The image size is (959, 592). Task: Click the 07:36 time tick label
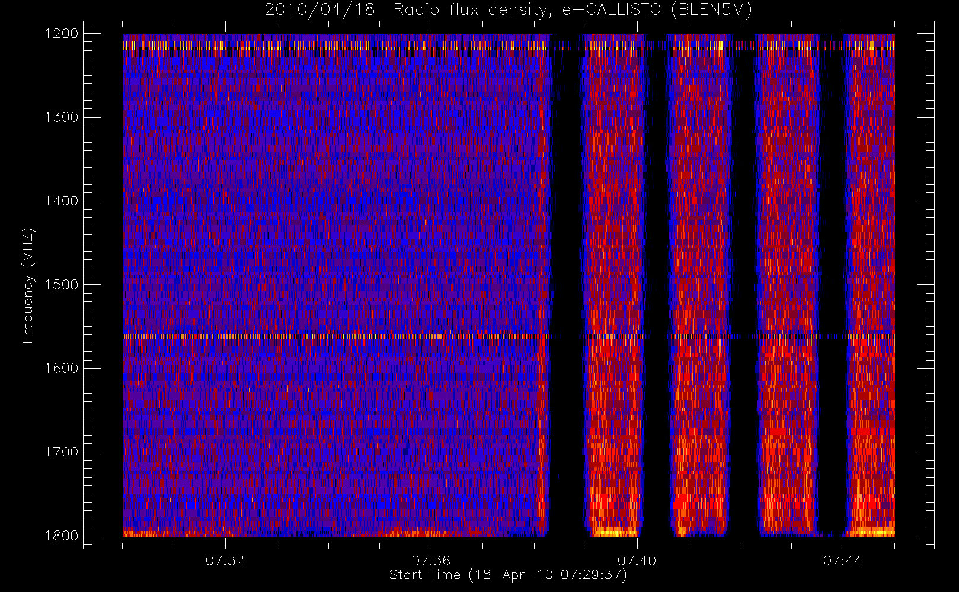coord(431,561)
